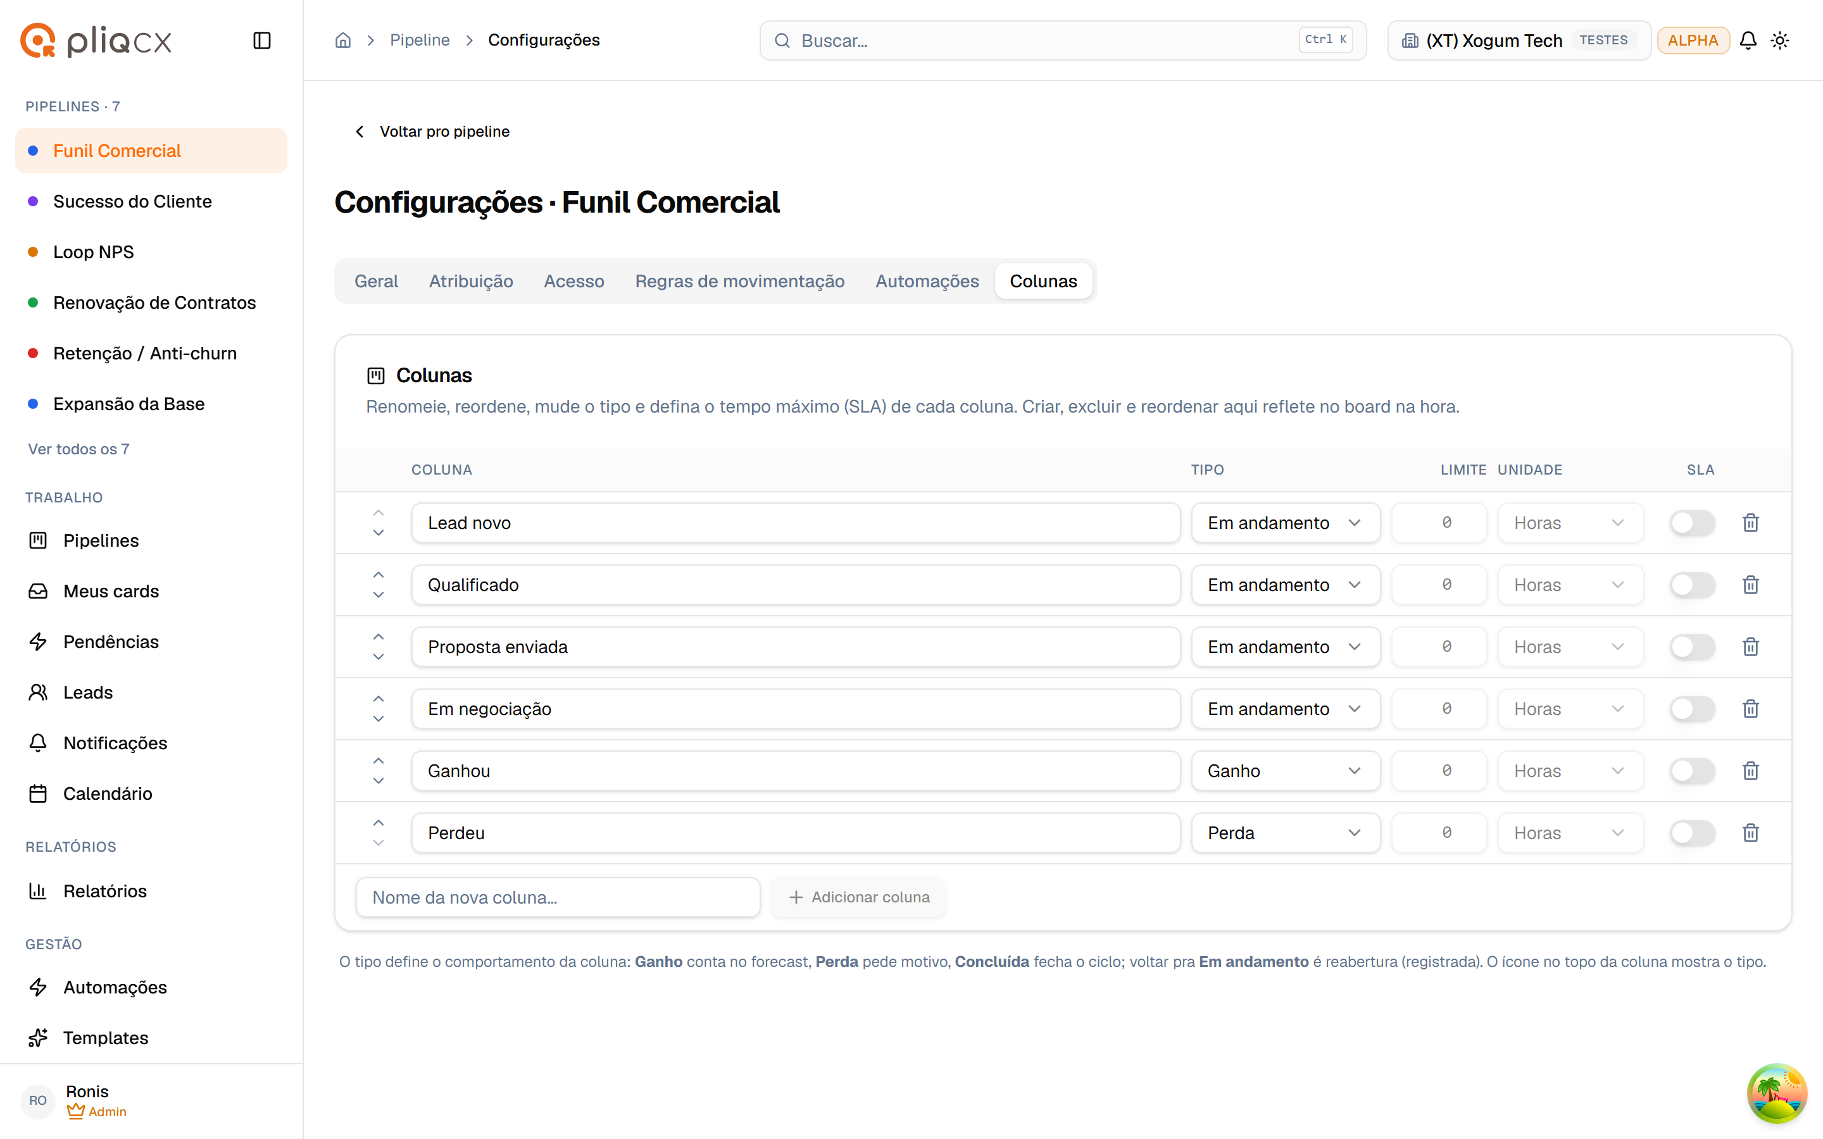
Task: Open the notifications bell in the top bar
Action: [1748, 40]
